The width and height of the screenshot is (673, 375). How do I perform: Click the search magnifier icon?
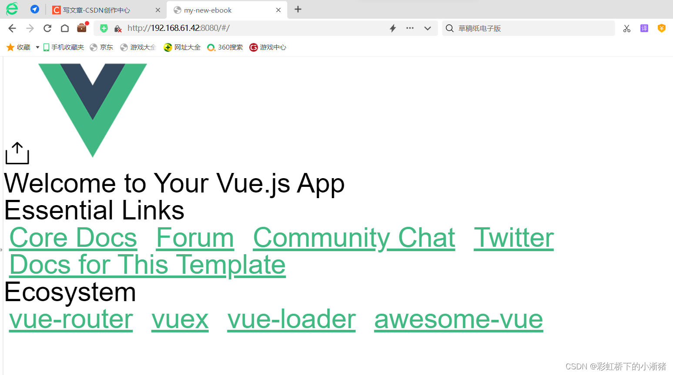pos(450,28)
